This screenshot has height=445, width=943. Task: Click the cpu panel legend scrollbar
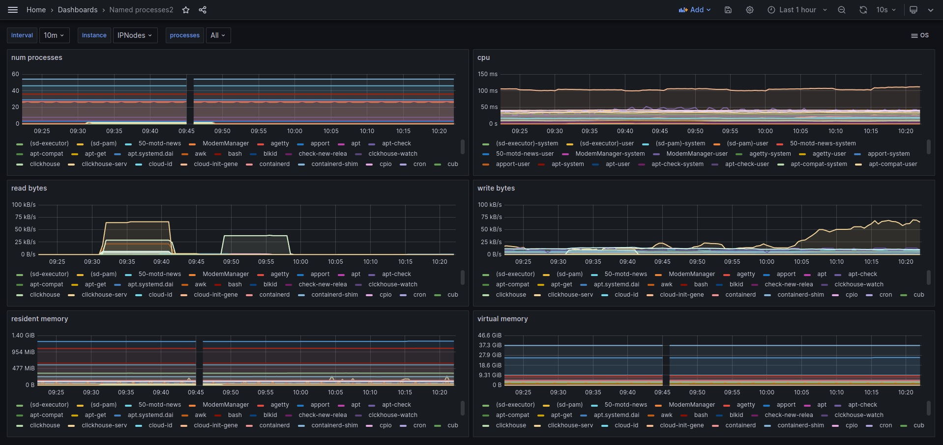click(x=928, y=146)
